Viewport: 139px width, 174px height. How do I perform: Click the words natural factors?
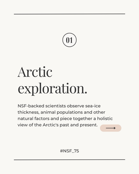pos(34,118)
